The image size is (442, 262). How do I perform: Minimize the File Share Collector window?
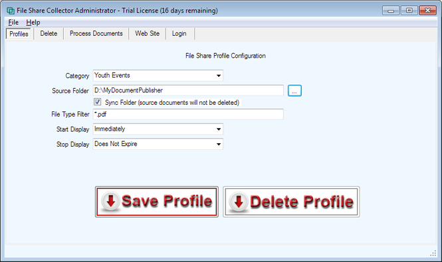coord(391,11)
